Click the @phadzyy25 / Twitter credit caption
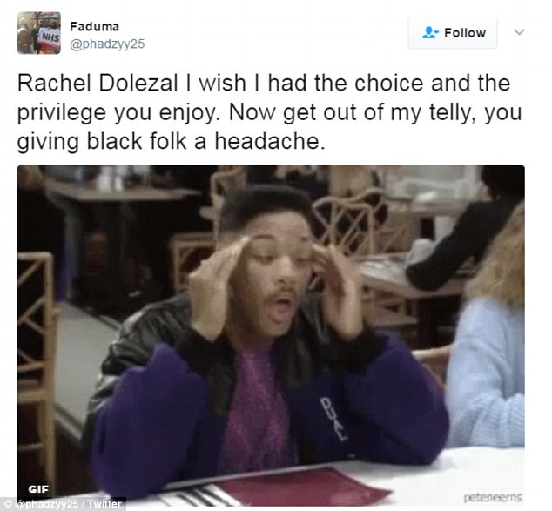The width and height of the screenshot is (552, 511). tap(63, 504)
